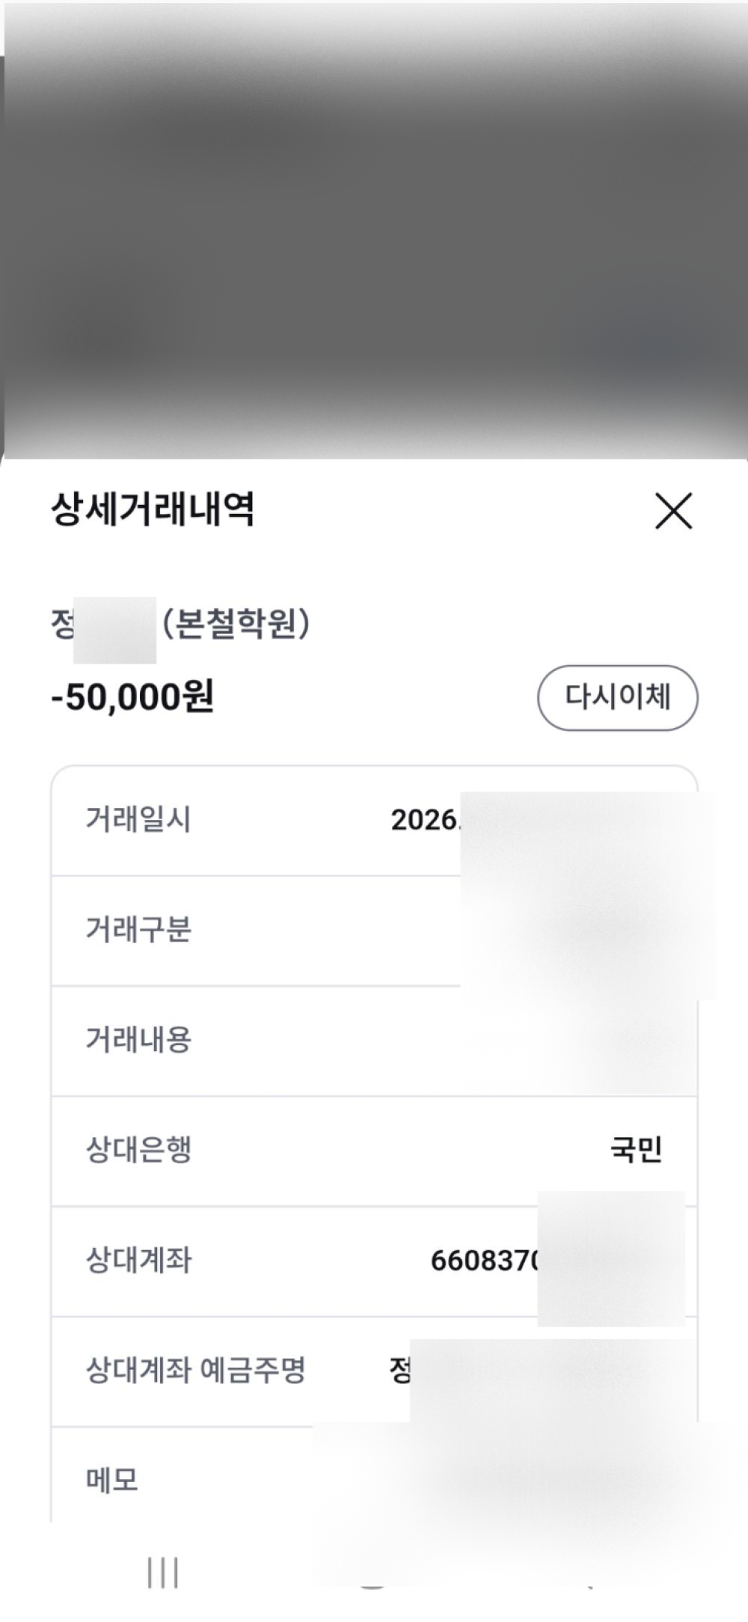The width and height of the screenshot is (748, 1622).
Task: Select the 거래일시 row label
Action: click(x=138, y=819)
